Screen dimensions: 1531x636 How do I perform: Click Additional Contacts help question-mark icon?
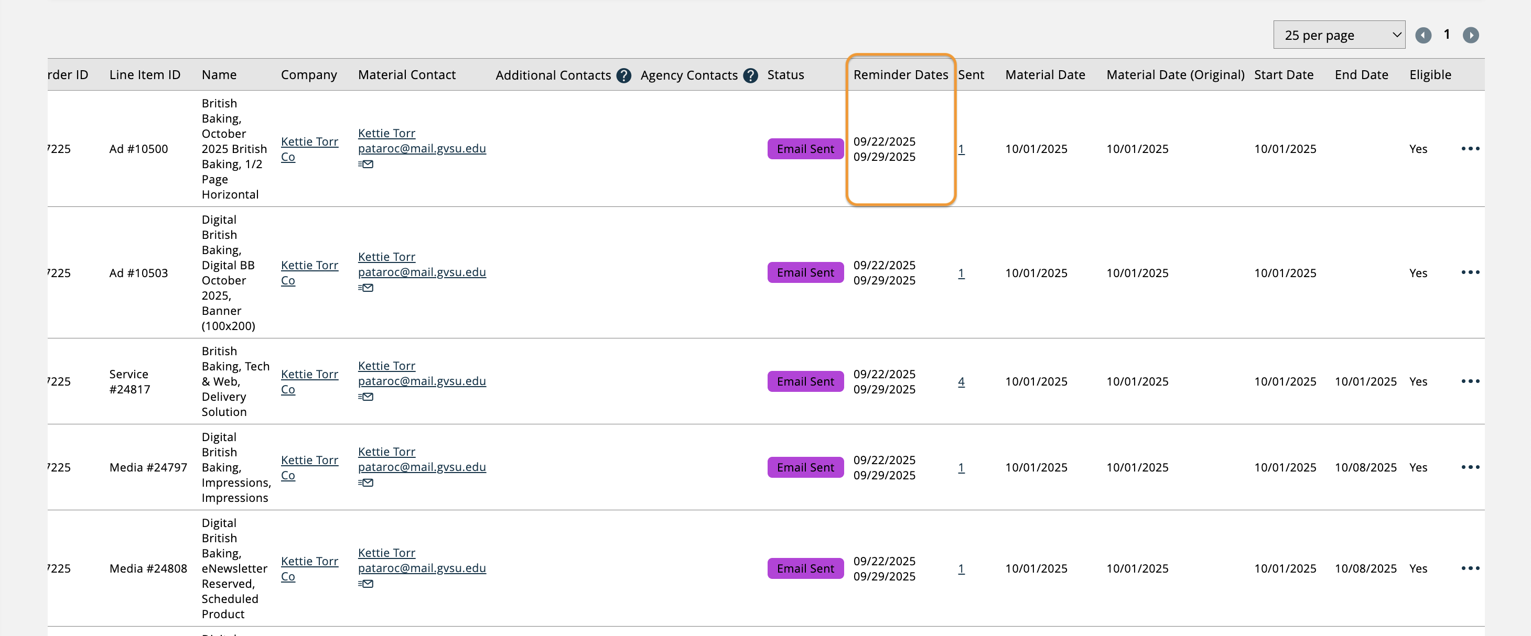point(623,75)
